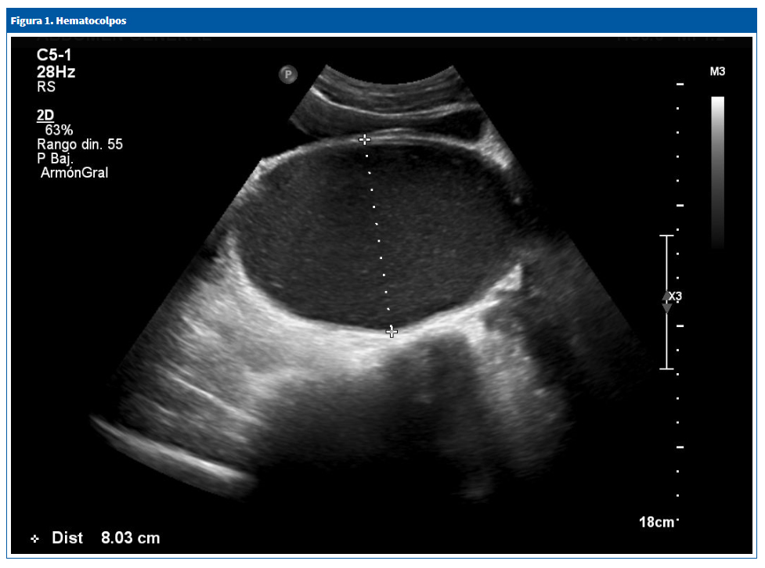The image size is (765, 568).
Task: Select the P Baj. persistence label
Action: pyautogui.click(x=56, y=159)
